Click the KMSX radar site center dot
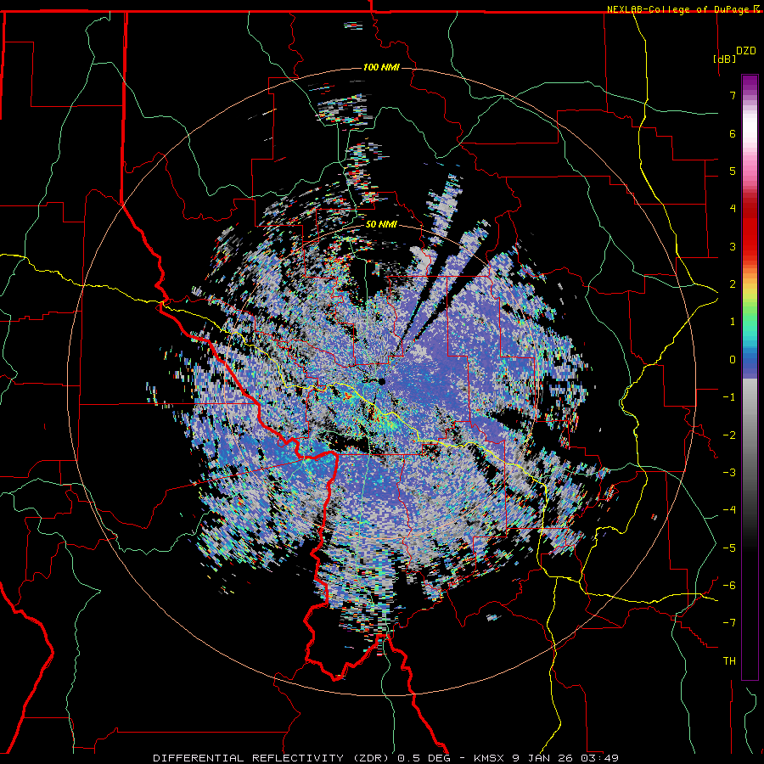The height and width of the screenshot is (764, 764). click(x=382, y=382)
